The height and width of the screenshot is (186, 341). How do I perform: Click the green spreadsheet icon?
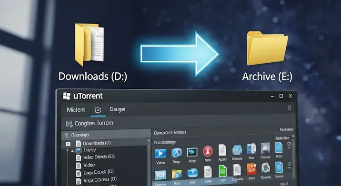pos(223,171)
